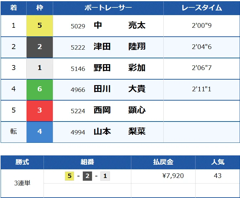Open racer 中 亮太 profile
This screenshot has height=198, width=240.
click(120, 25)
